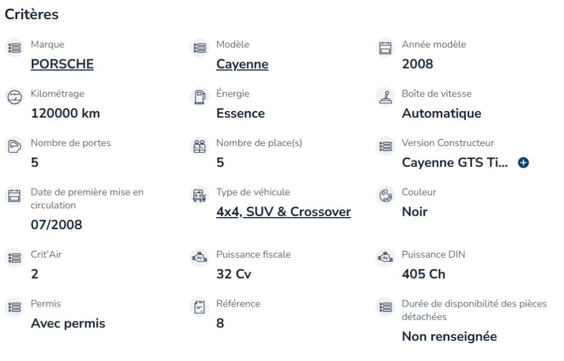This screenshot has height=361, width=564.
Task: Click the calendar icon beside Année modèle
Action: tap(386, 48)
